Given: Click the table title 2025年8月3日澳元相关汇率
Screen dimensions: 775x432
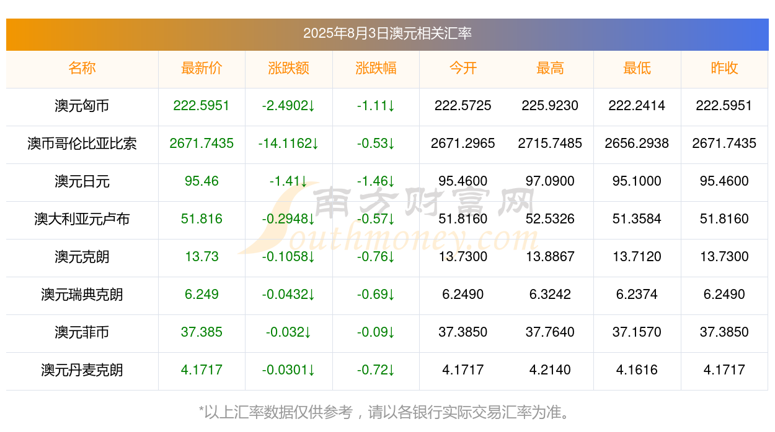Looking at the screenshot, I should [387, 33].
